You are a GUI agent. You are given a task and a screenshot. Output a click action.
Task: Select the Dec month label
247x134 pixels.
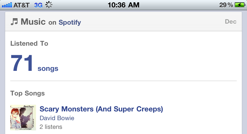[231, 22]
